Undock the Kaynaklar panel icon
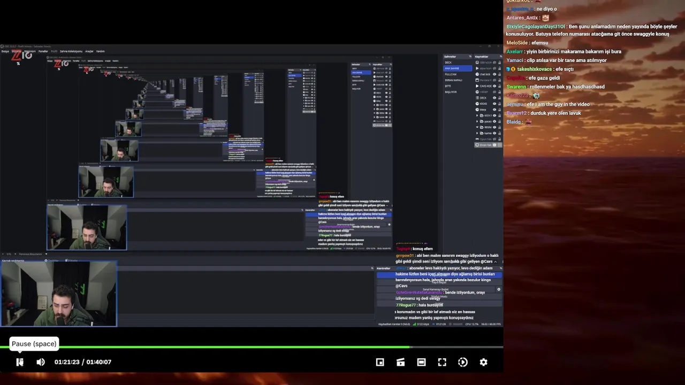Image resolution: width=685 pixels, height=385 pixels. 501,57
